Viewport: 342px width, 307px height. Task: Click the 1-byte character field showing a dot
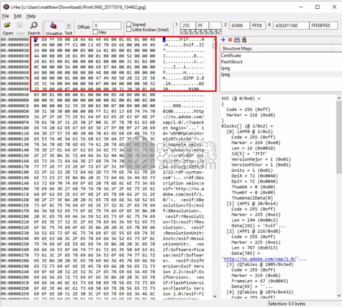point(215,26)
